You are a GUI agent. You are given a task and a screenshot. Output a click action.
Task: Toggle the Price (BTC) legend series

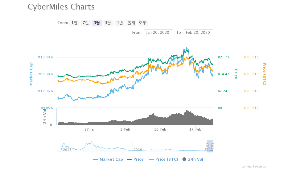point(163,159)
